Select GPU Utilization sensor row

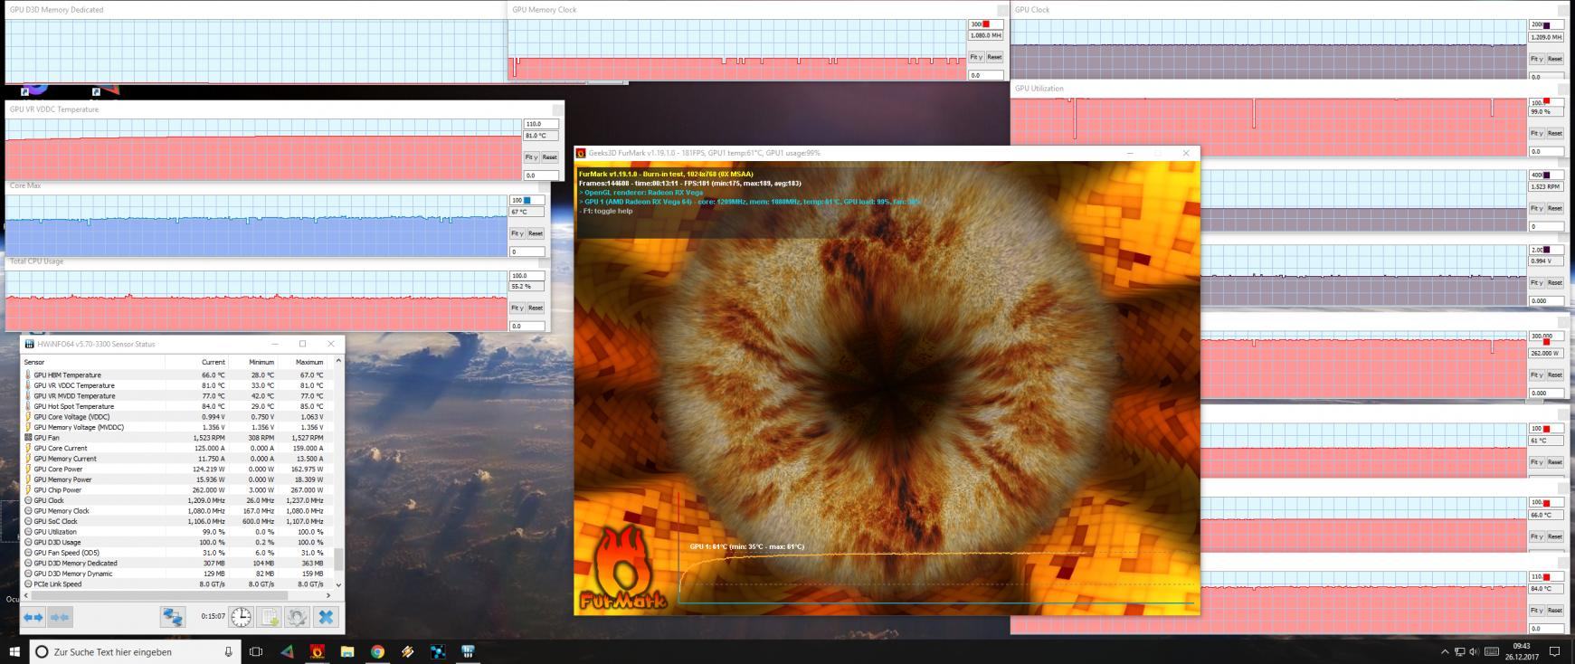(178, 532)
